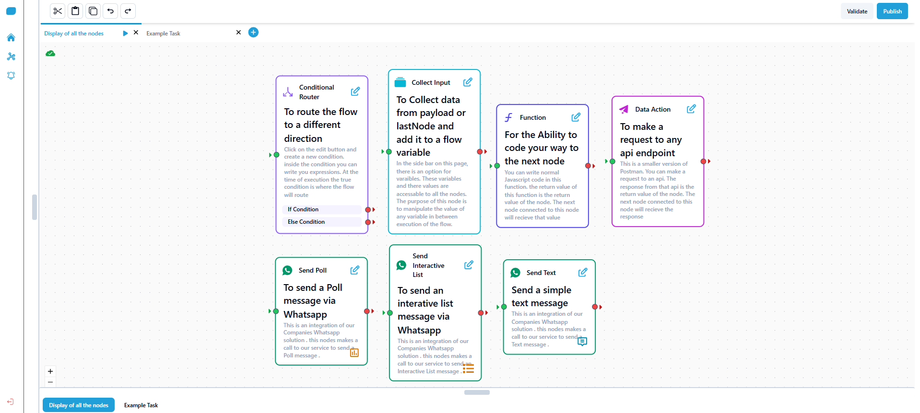Screen dimensions: 920x413
Task: Click the Validate button
Action: (x=857, y=11)
